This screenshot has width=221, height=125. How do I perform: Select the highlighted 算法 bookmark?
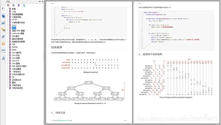14,28
